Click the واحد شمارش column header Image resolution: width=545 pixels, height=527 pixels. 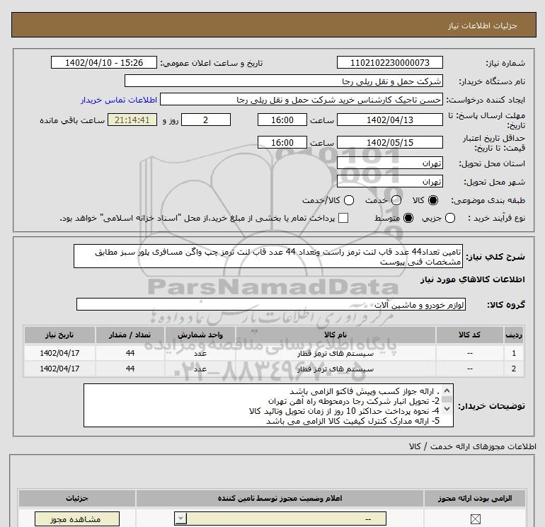click(200, 335)
